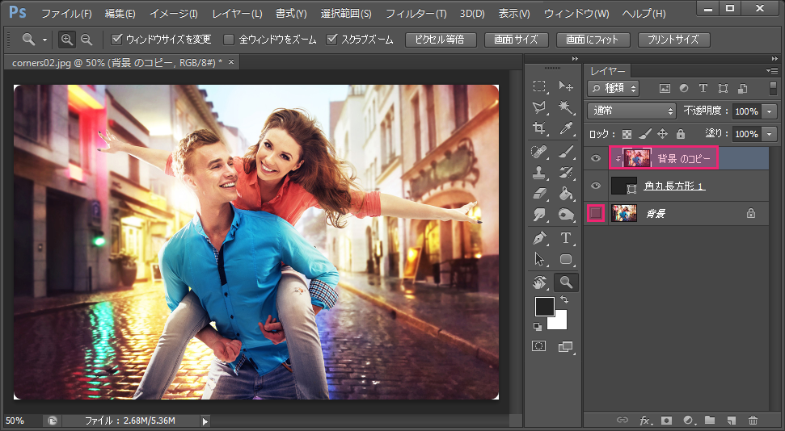Expand the 不透明度 opacity dropdown arrow
Image resolution: width=785 pixels, height=431 pixels.
769,111
